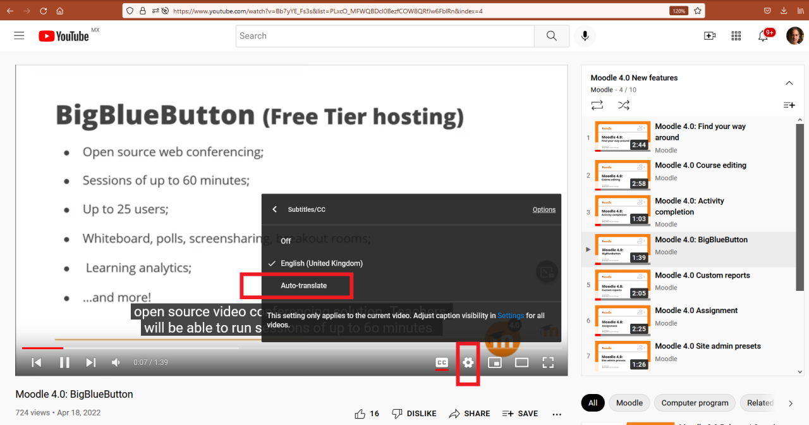
Task: Activate miniplayer mode
Action: 495,362
